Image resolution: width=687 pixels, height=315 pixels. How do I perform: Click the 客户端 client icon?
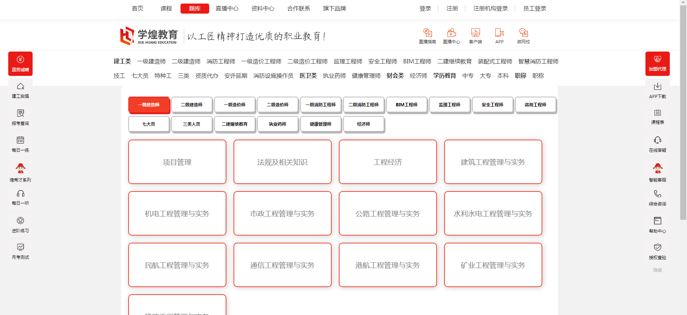tap(475, 33)
